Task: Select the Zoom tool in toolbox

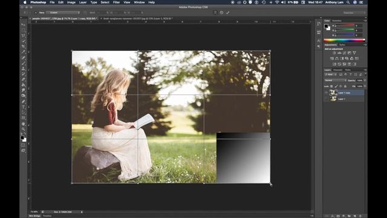Action: (23, 129)
